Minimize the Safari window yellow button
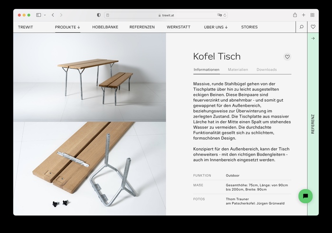 24,15
